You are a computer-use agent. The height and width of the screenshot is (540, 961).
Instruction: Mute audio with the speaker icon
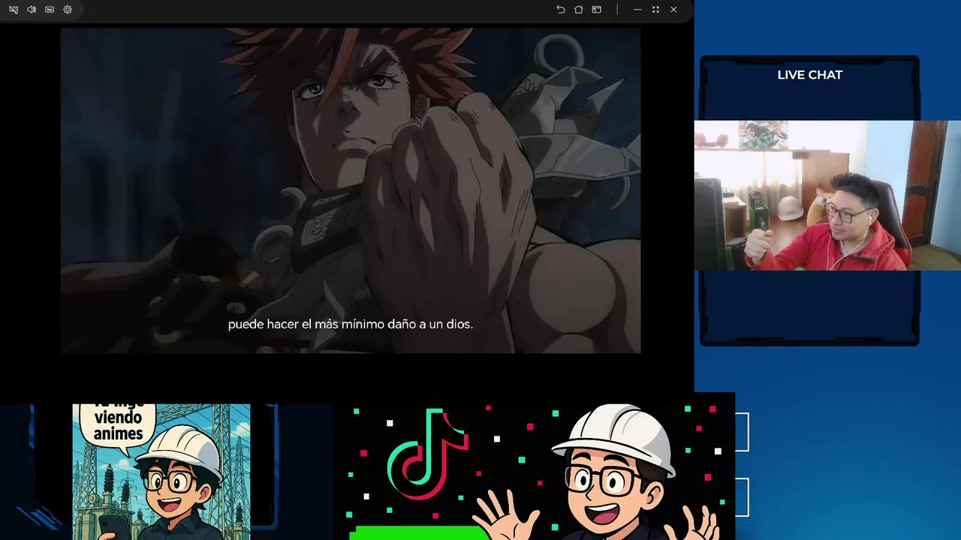click(32, 10)
